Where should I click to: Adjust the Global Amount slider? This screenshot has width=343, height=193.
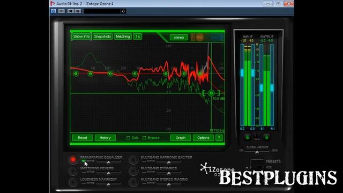tap(257, 152)
